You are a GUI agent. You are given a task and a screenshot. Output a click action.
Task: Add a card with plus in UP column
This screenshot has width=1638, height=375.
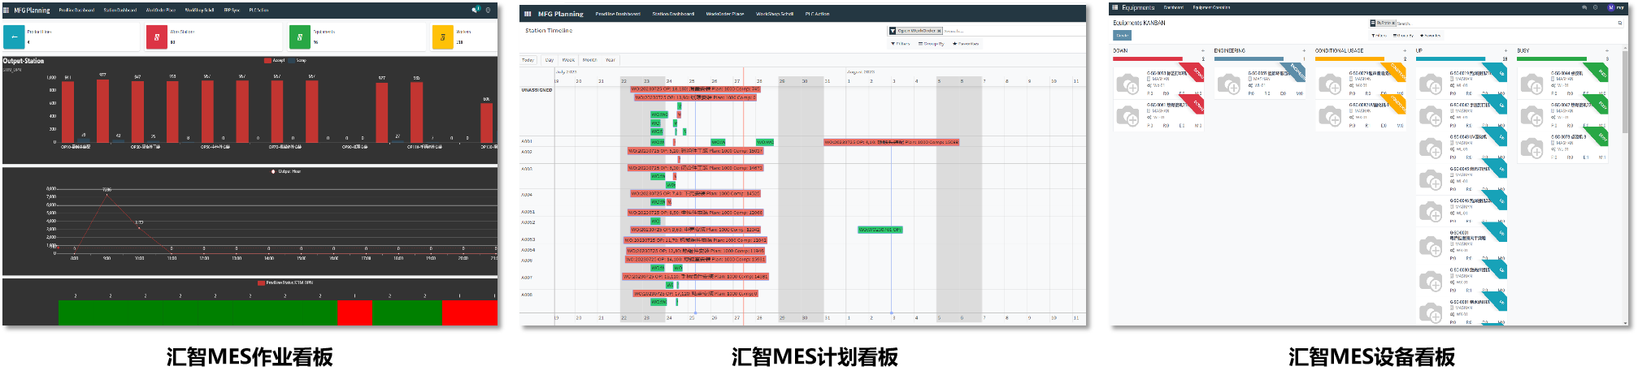click(x=1505, y=50)
